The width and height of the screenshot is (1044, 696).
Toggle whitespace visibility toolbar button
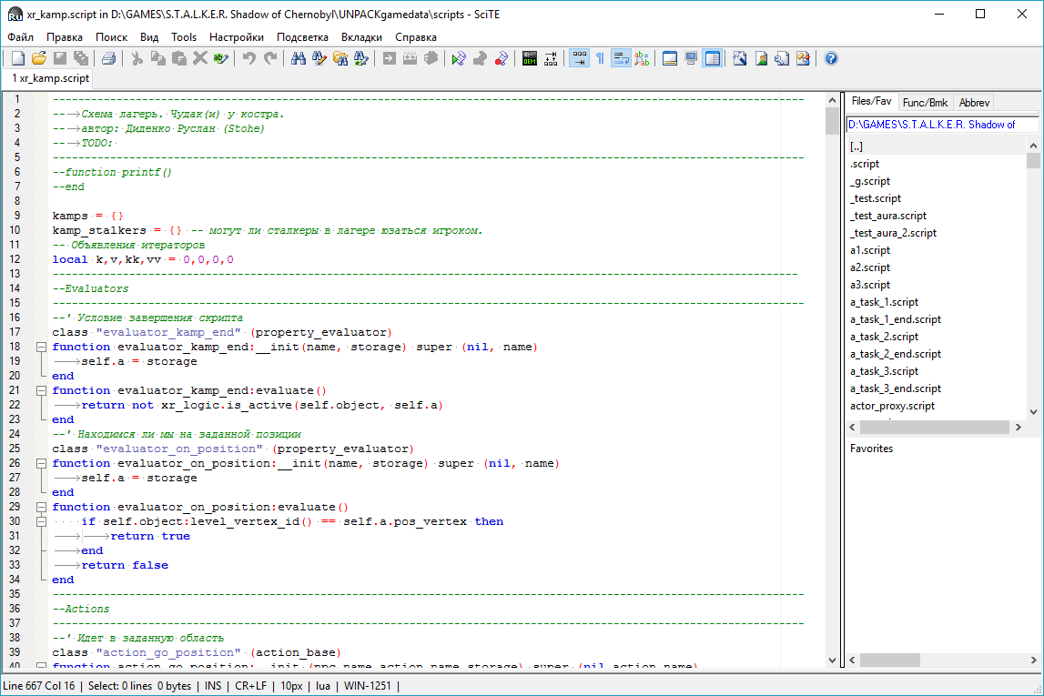[x=579, y=58]
